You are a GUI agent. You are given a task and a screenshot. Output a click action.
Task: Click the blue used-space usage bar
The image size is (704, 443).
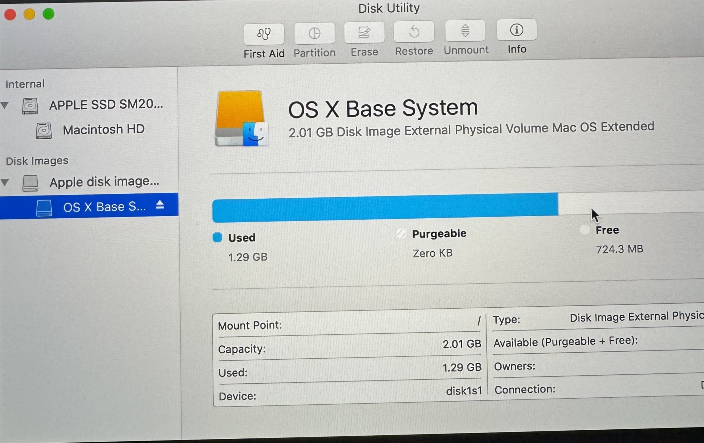(385, 208)
